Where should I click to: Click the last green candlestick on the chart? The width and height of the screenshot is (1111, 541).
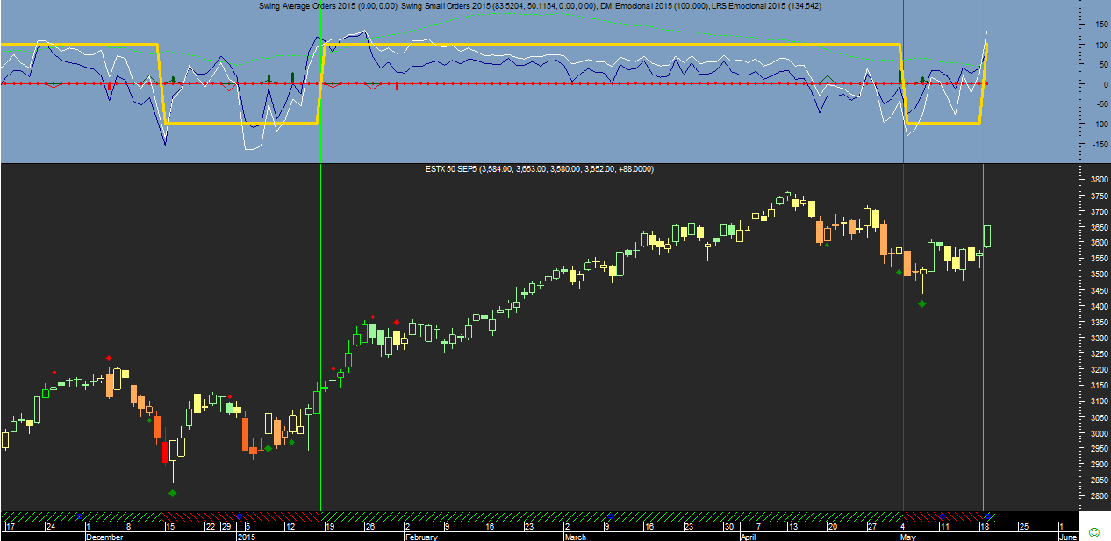(x=987, y=236)
